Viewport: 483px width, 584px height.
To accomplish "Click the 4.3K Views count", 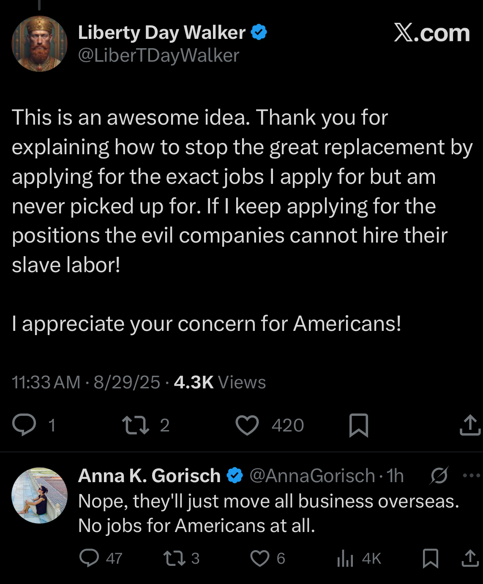I will (220, 382).
